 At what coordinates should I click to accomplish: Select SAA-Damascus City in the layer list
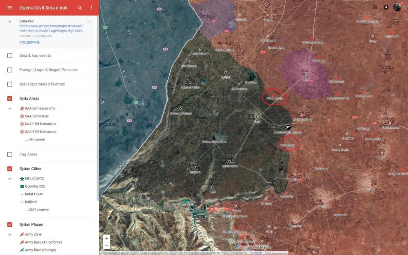40,109
